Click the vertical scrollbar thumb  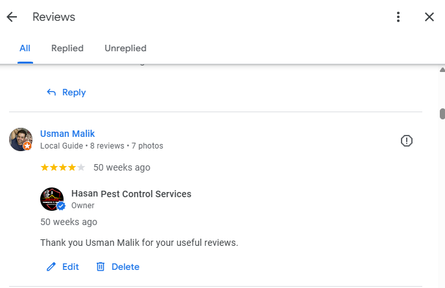click(x=442, y=114)
